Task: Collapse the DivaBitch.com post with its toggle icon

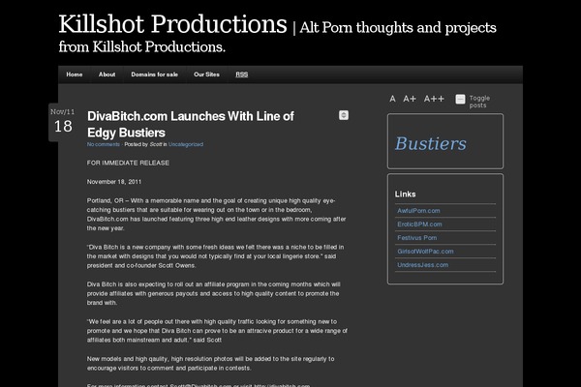Action: coord(344,115)
